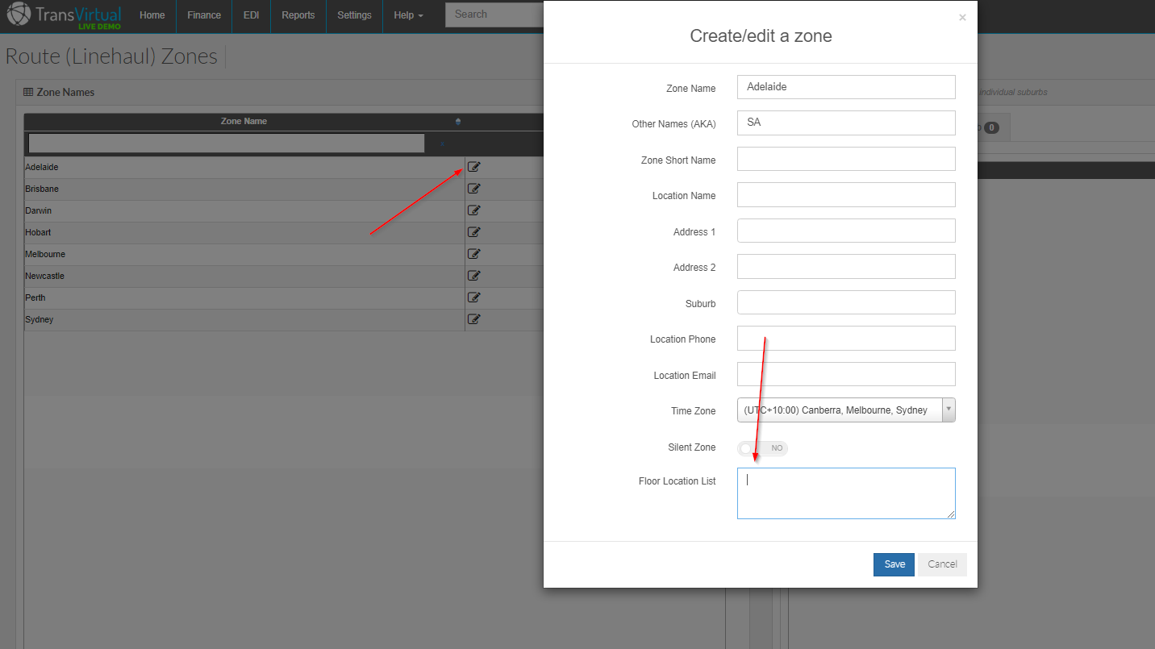
Task: Click the edit icon for Hobart zone
Action: click(474, 232)
